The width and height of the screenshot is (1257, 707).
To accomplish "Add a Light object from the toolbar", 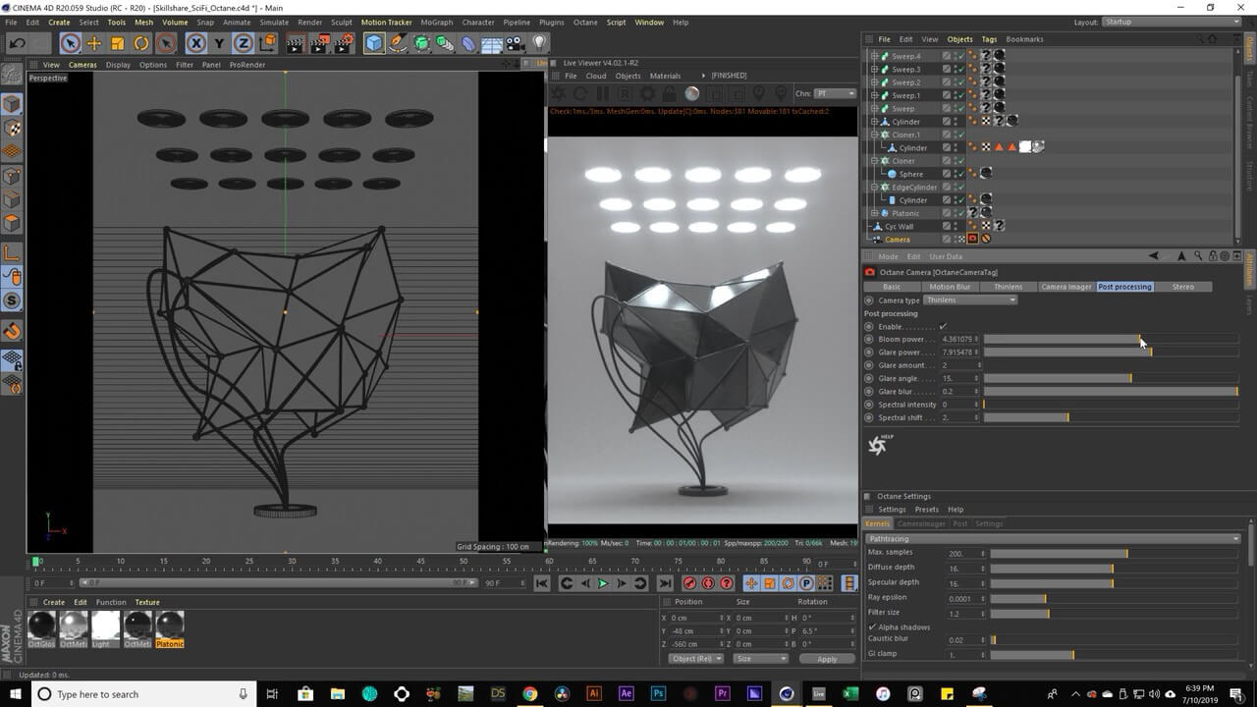I will pos(539,43).
